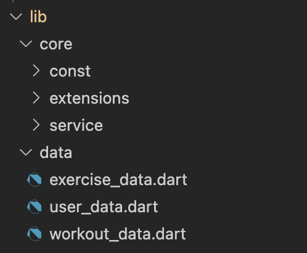307x253 pixels.
Task: Open the user_data.dart file
Action: (104, 207)
